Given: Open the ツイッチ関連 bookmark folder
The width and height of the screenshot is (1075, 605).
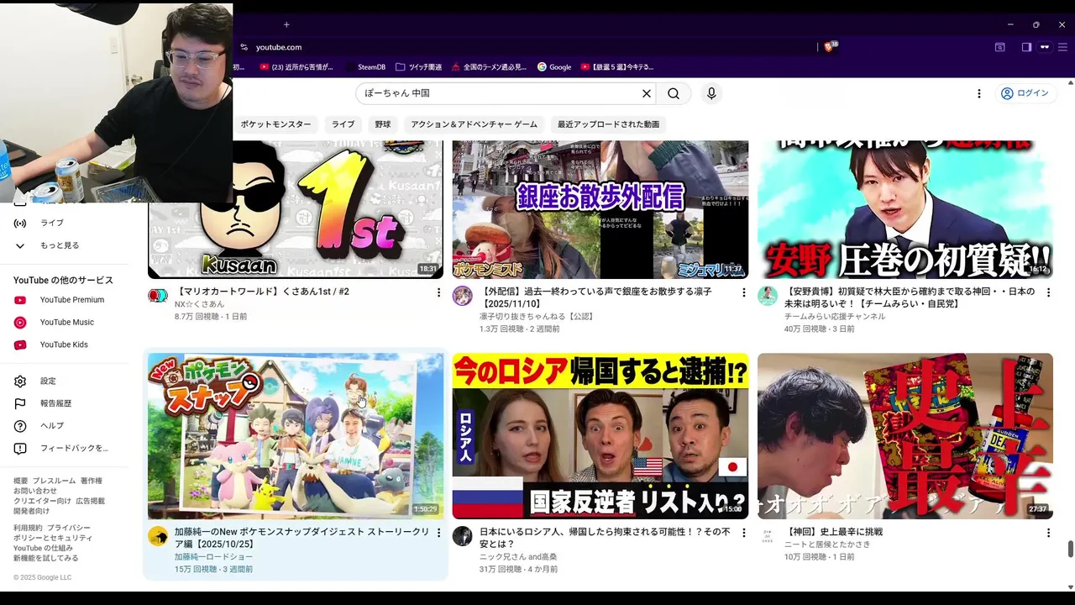Looking at the screenshot, I should [418, 67].
